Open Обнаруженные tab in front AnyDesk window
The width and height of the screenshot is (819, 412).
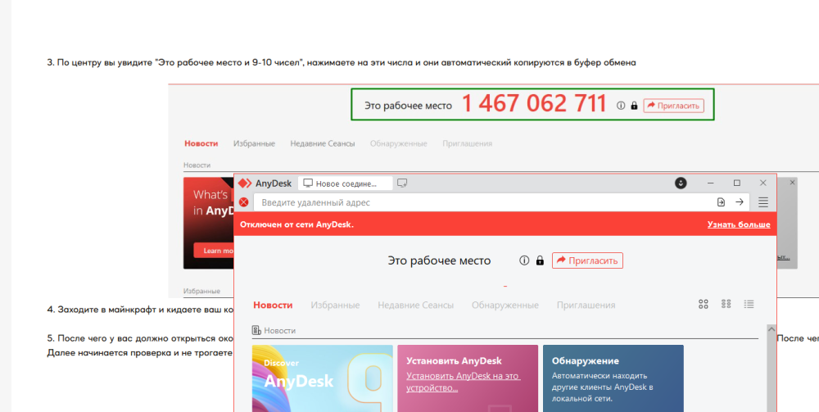pyautogui.click(x=505, y=305)
